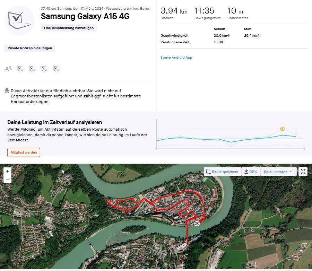The height and width of the screenshot is (271, 312).
Task: Select first small avatar beside group icon
Action: (x=21, y=69)
